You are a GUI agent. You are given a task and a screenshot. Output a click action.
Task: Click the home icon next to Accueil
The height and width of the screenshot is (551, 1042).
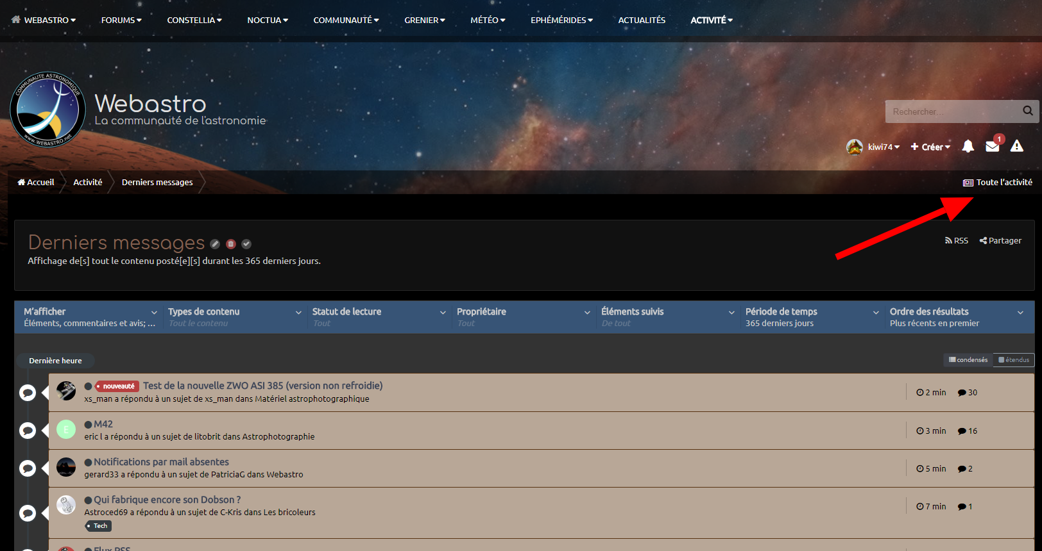pyautogui.click(x=21, y=182)
